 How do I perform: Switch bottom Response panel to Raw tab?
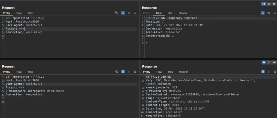tap(159, 72)
